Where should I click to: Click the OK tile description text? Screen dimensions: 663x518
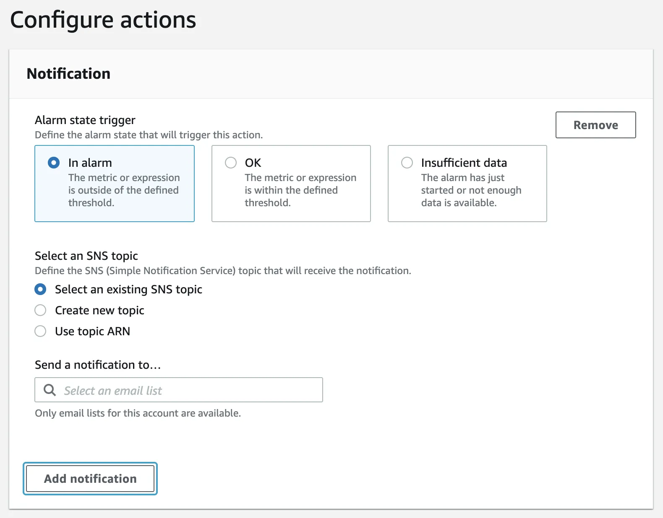click(x=300, y=190)
